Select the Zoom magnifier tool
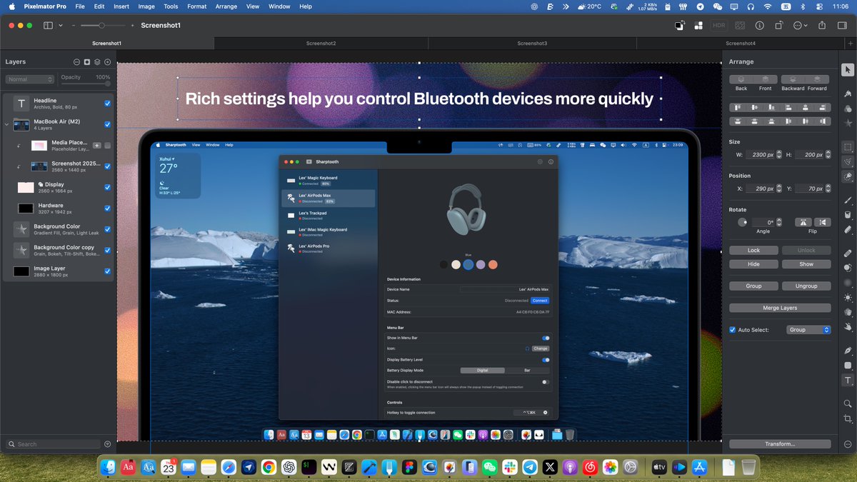857x482 pixels. coord(848,403)
